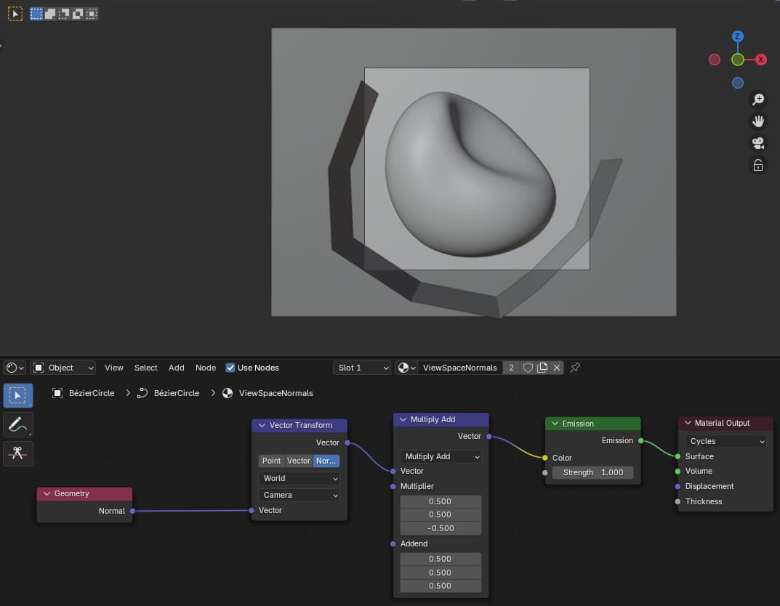
Task: Activate the Select Box tool
Action: point(18,395)
